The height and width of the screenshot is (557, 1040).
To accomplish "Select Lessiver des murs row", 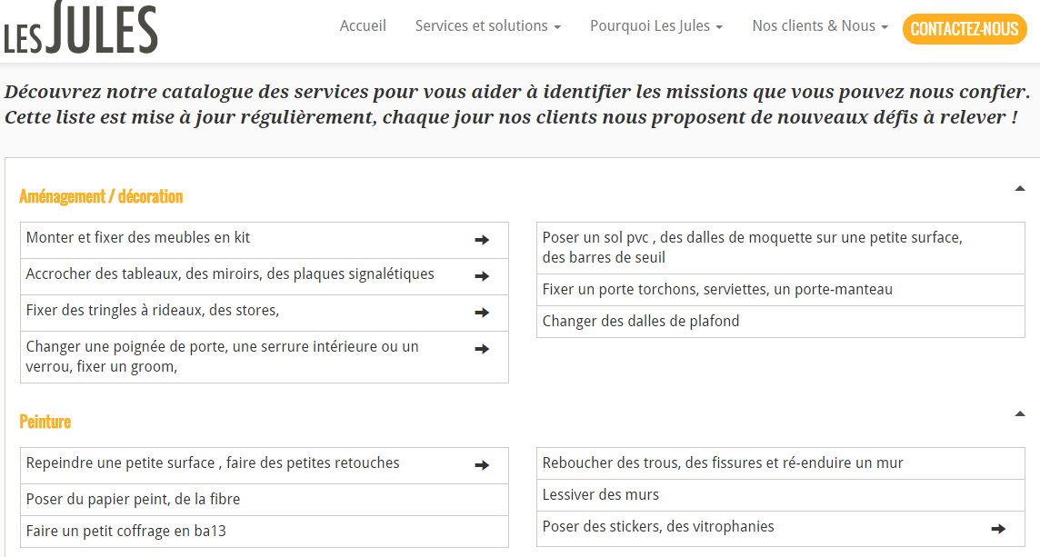I will pos(781,495).
